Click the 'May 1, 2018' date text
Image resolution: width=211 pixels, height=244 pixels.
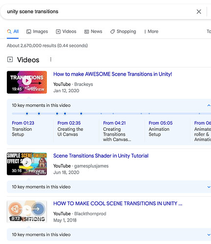click(x=65, y=220)
